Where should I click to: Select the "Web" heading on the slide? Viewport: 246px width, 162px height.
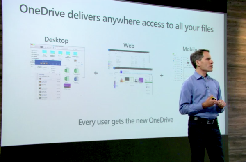click(129, 46)
